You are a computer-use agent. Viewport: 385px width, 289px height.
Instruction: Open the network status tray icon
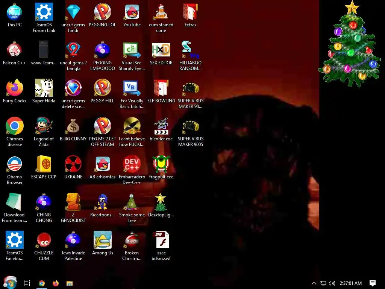pos(323,283)
